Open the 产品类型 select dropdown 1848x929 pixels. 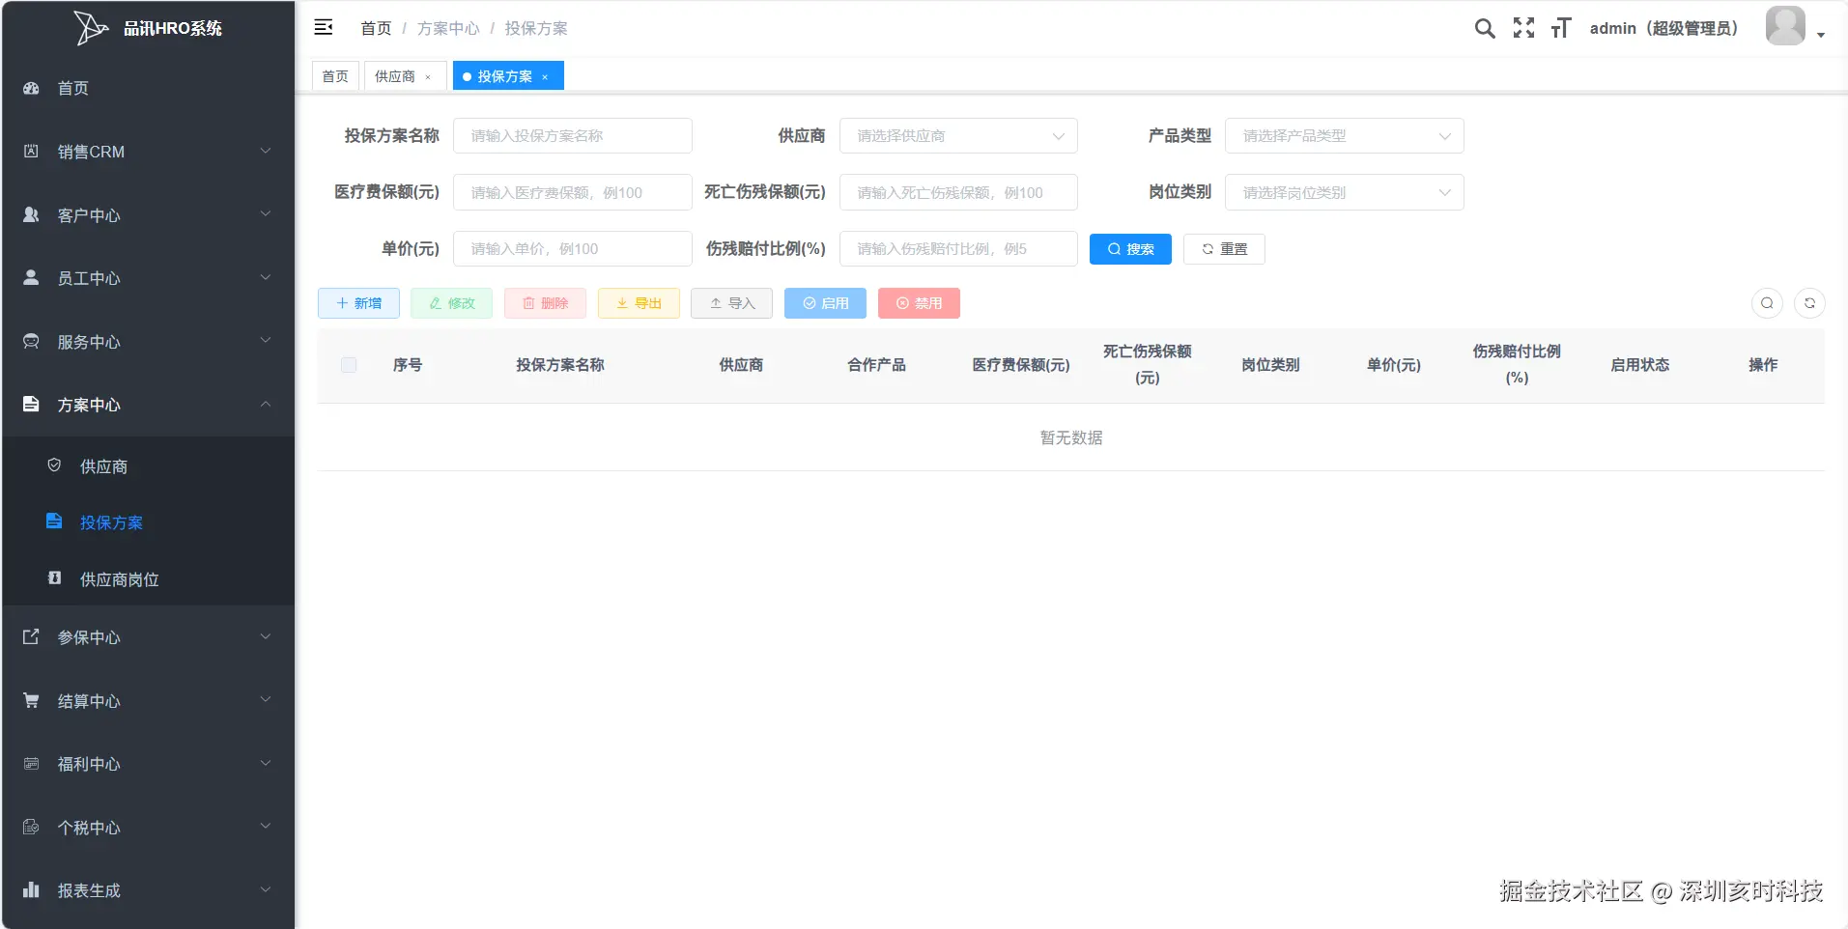pyautogui.click(x=1344, y=136)
